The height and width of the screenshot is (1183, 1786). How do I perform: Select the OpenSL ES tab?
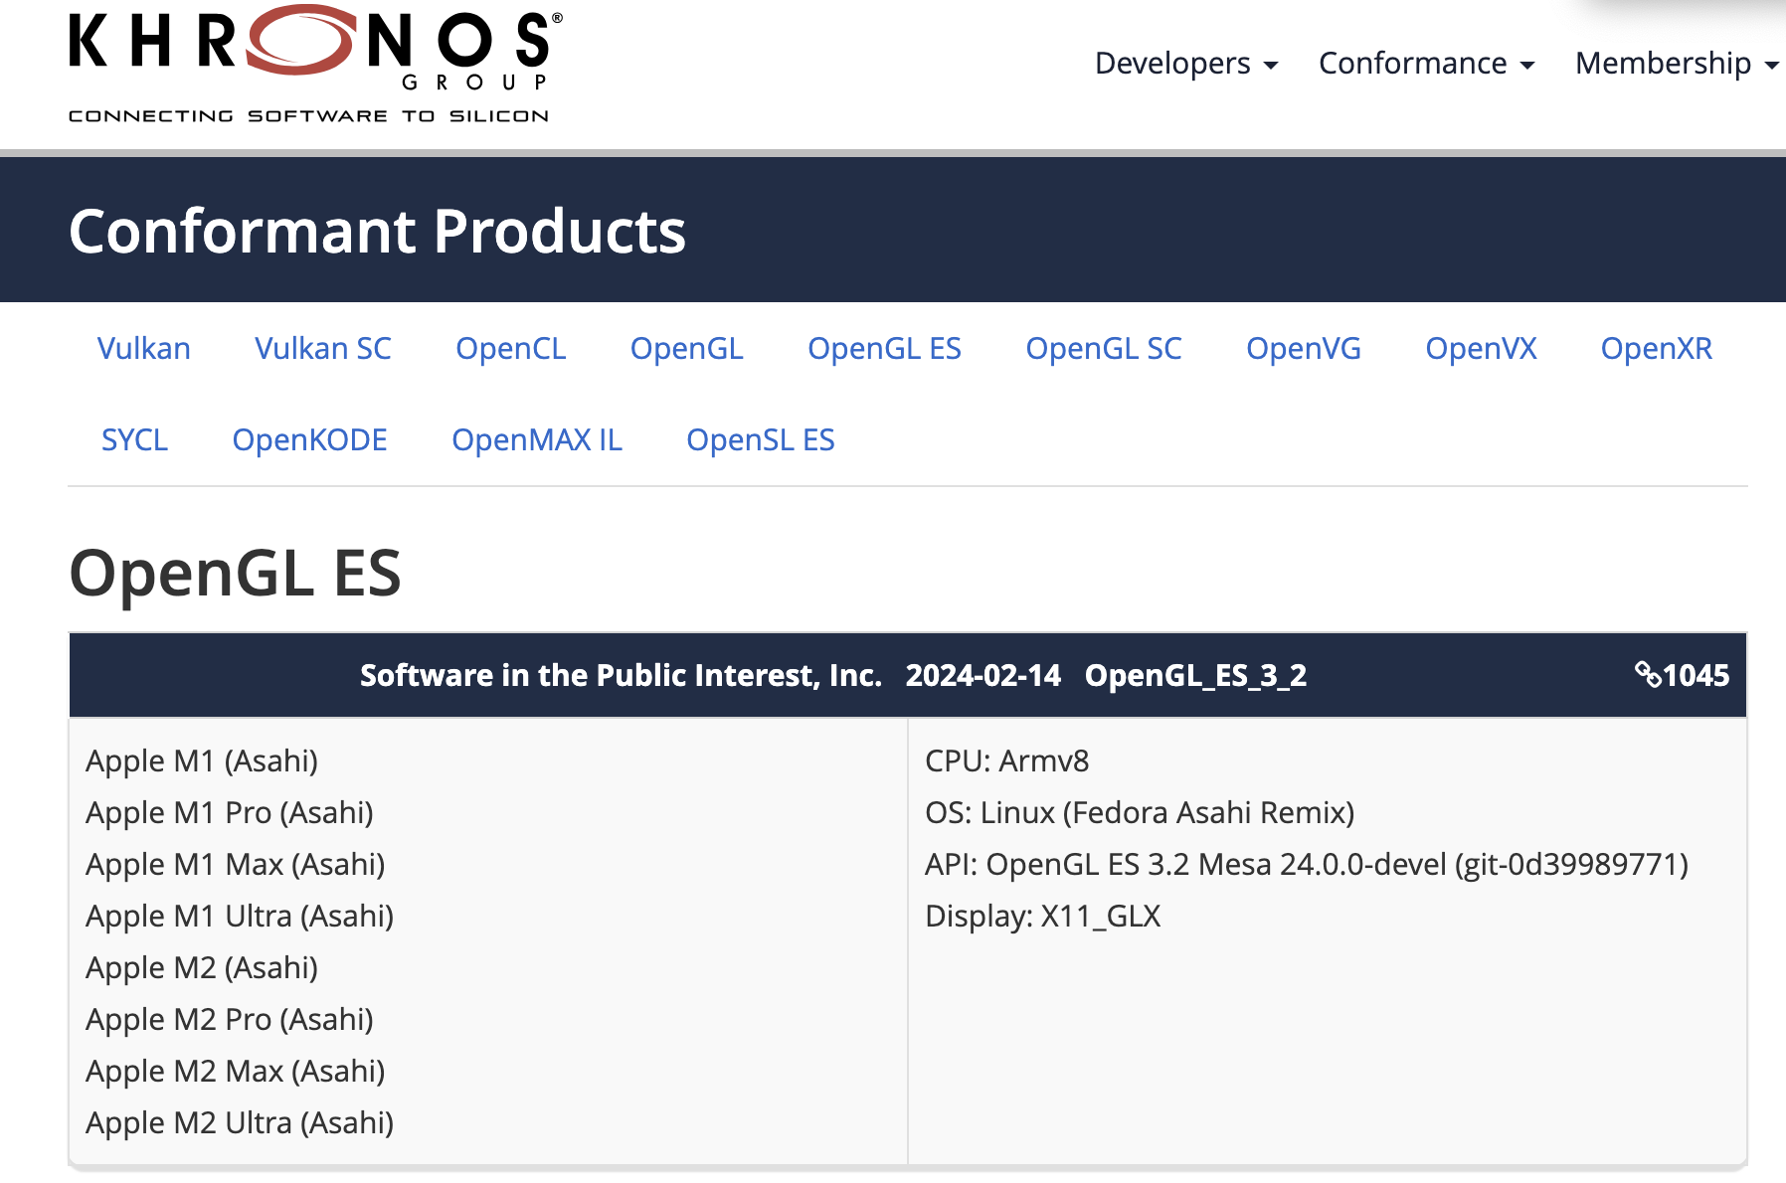(761, 439)
